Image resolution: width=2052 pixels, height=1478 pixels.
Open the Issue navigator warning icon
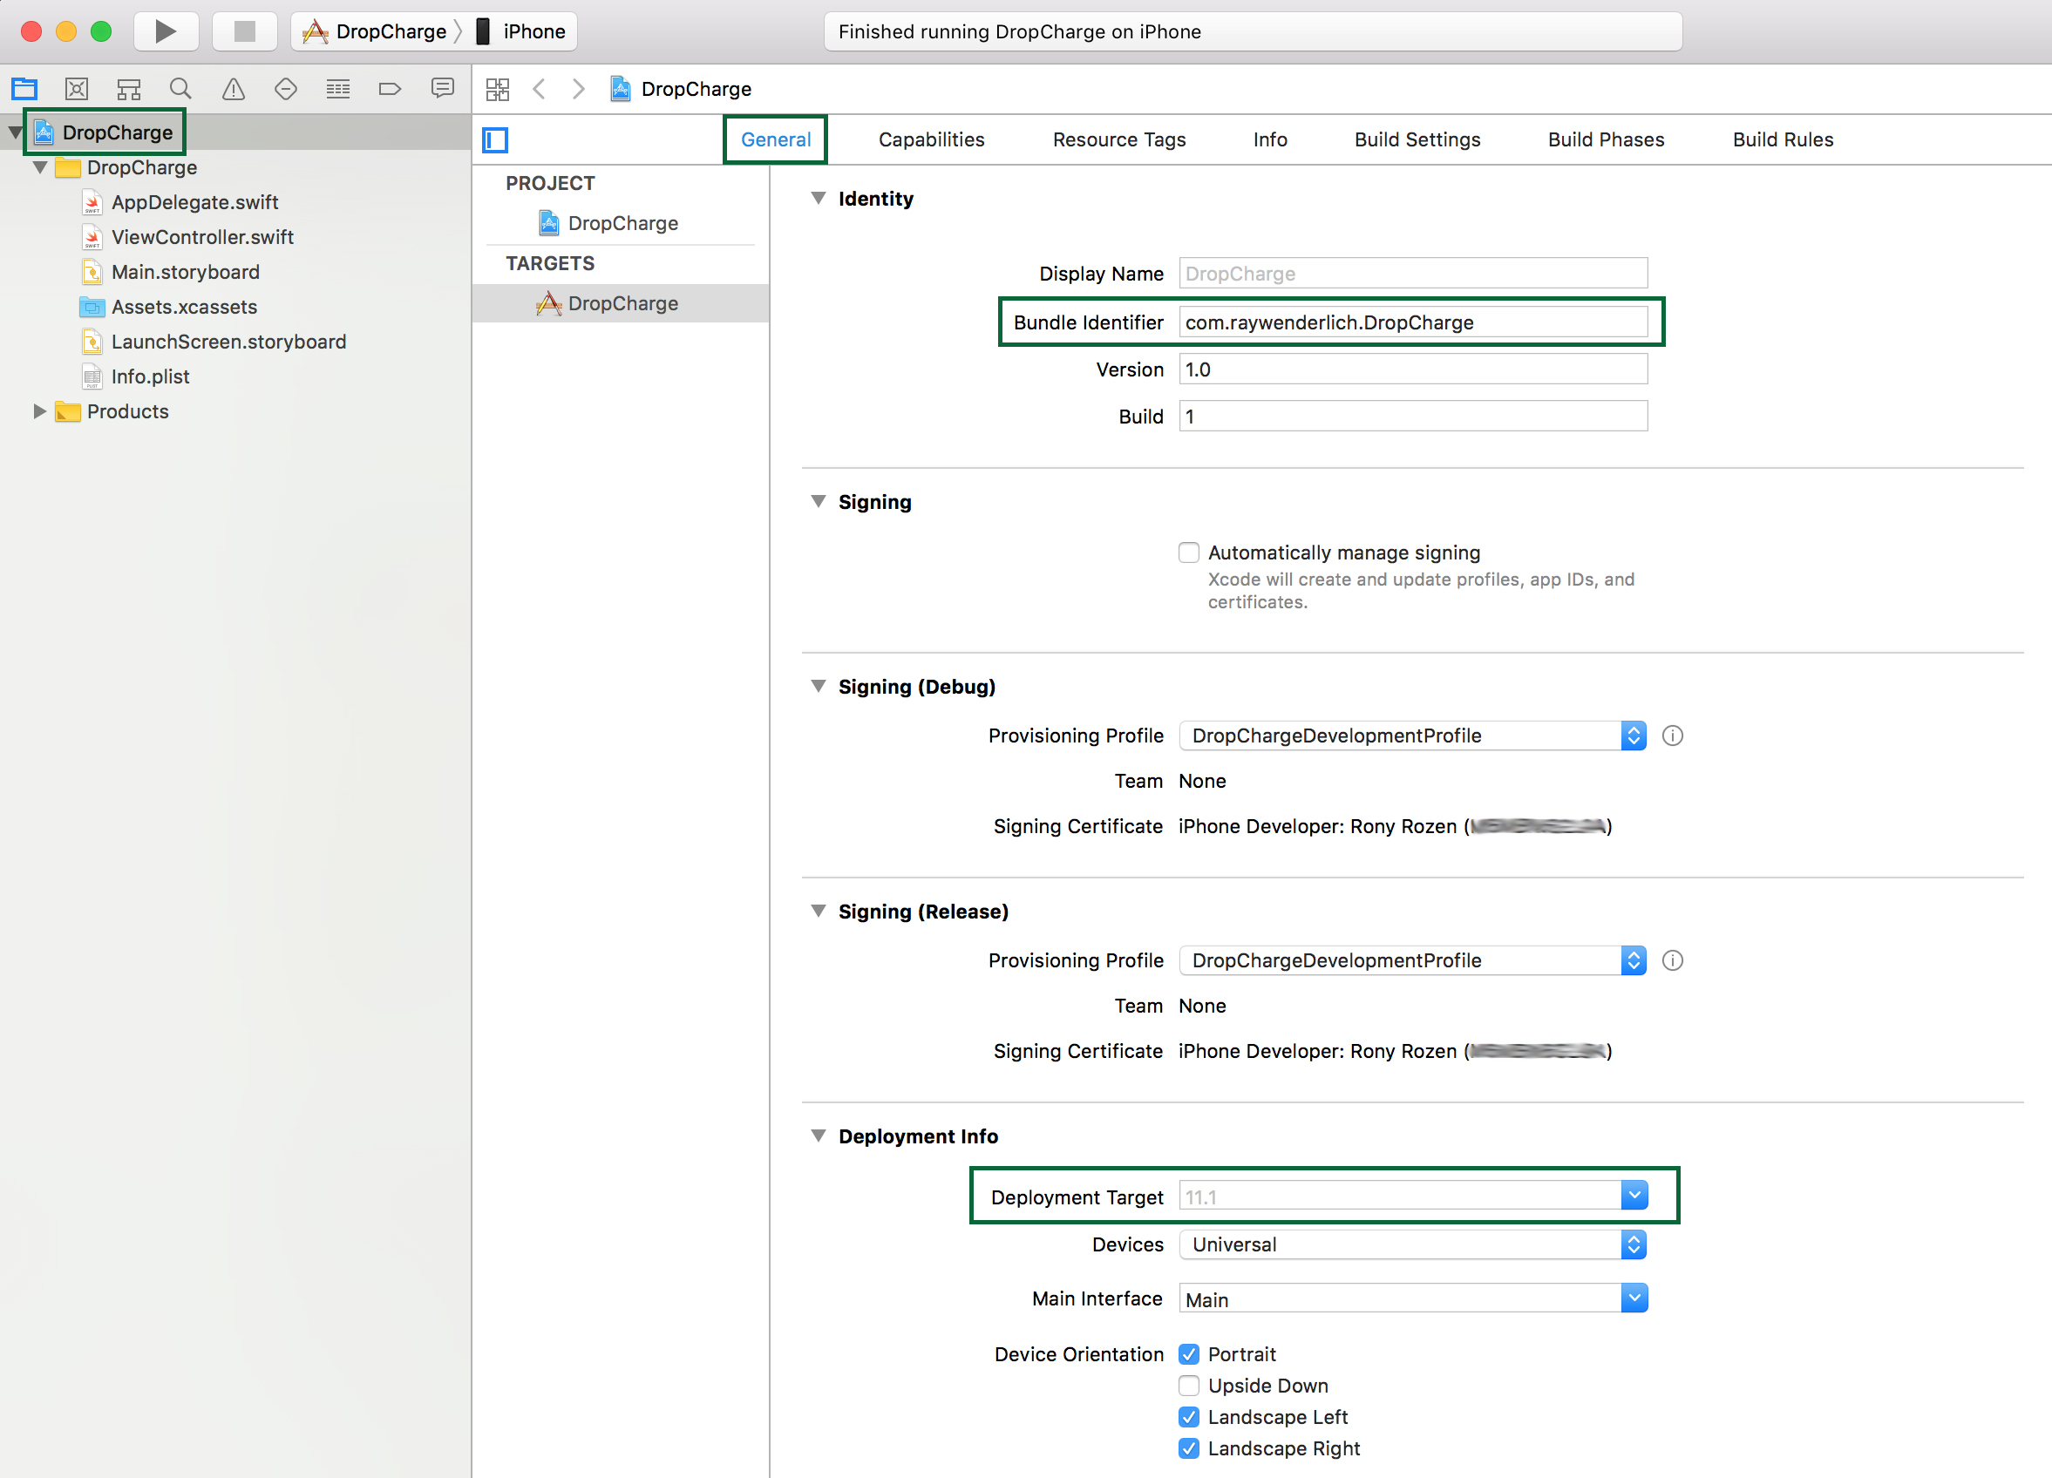coord(234,89)
